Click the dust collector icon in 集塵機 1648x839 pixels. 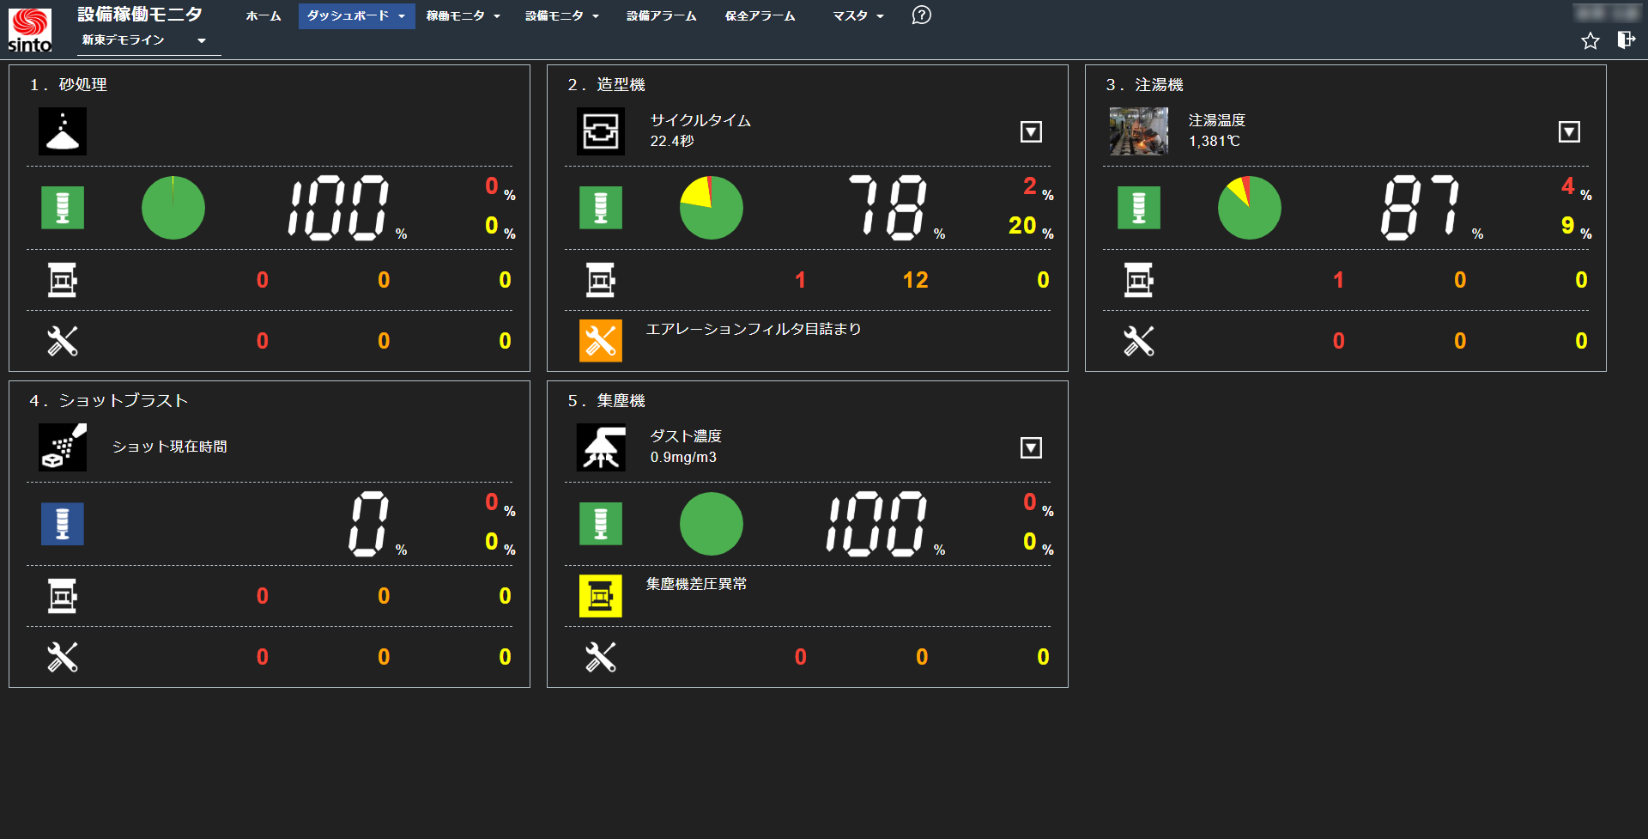point(601,447)
